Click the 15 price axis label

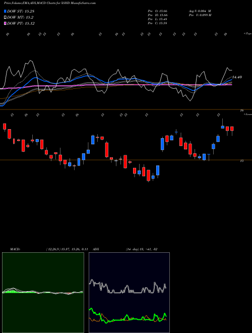[241, 161]
